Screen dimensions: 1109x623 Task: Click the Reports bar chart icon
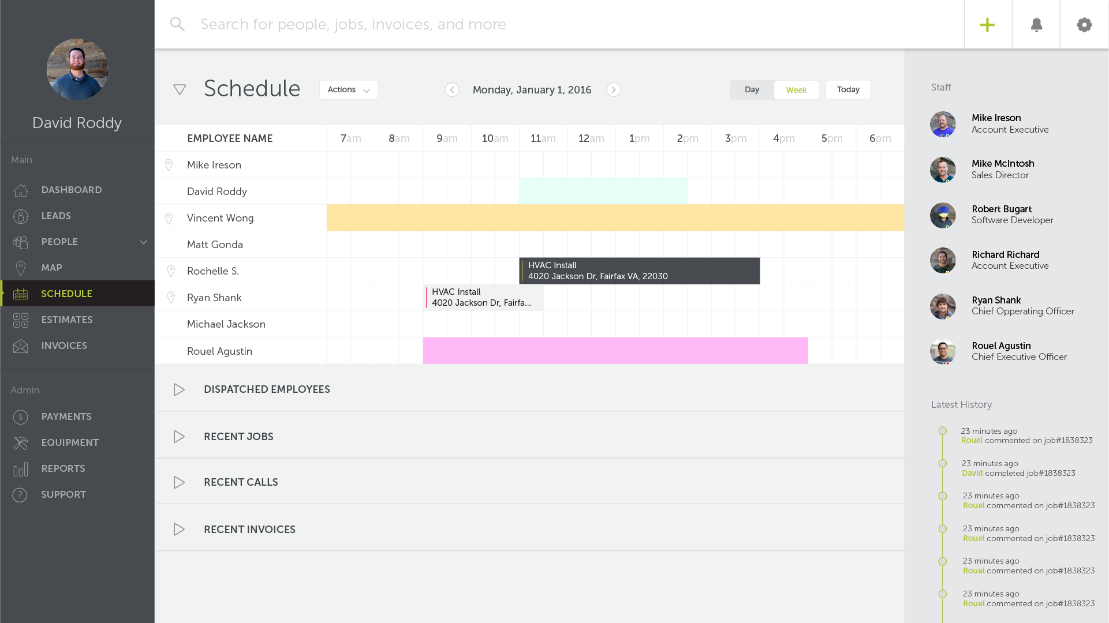pos(20,469)
